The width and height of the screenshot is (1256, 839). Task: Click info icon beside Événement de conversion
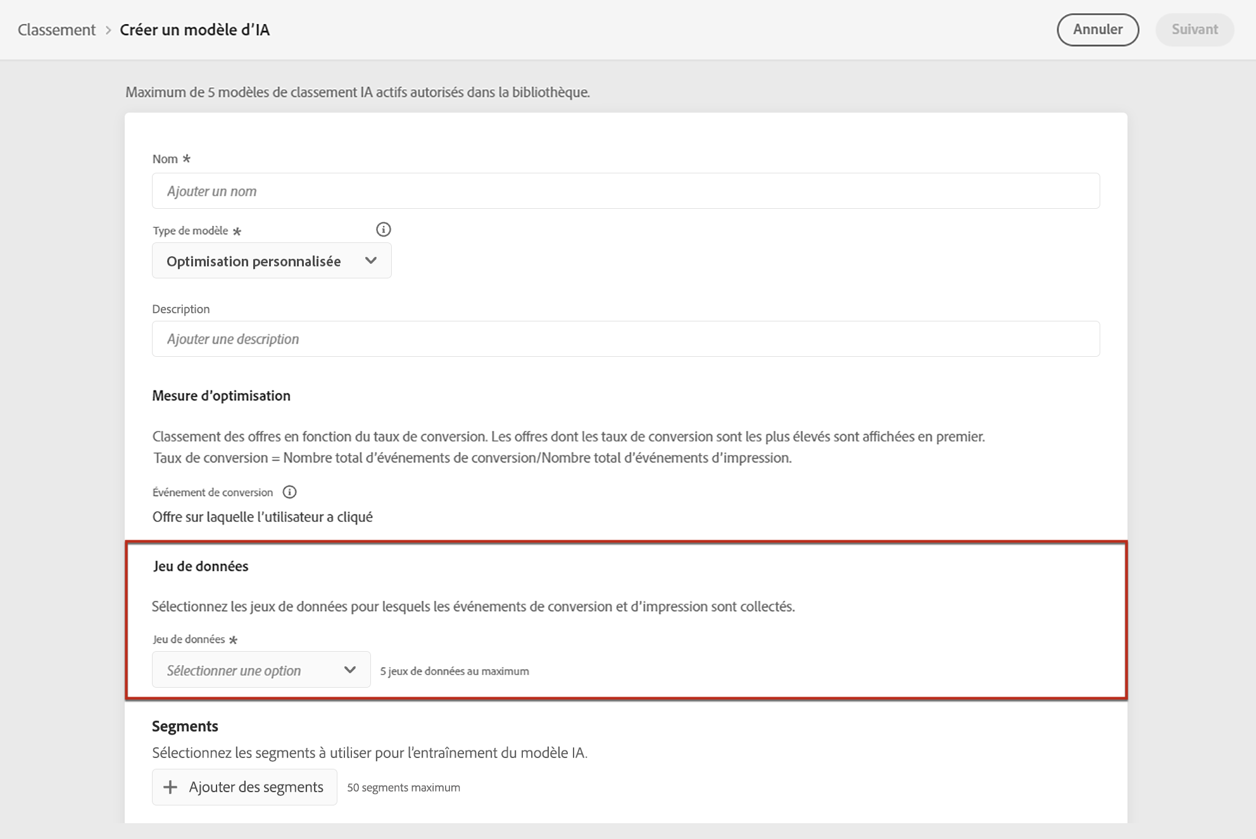point(289,492)
